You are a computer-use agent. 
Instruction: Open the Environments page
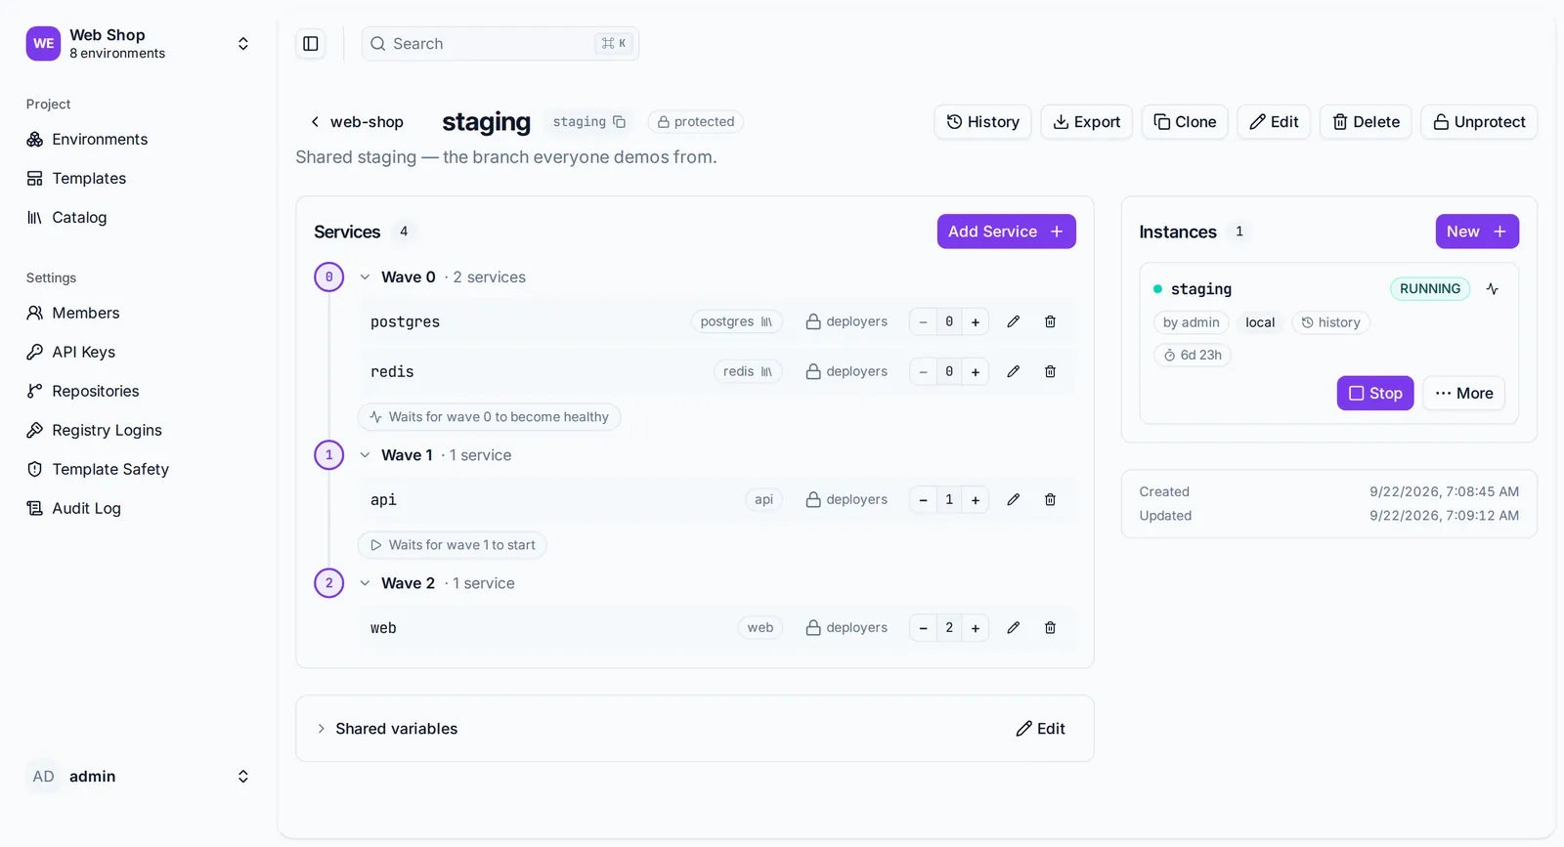[x=138, y=140]
